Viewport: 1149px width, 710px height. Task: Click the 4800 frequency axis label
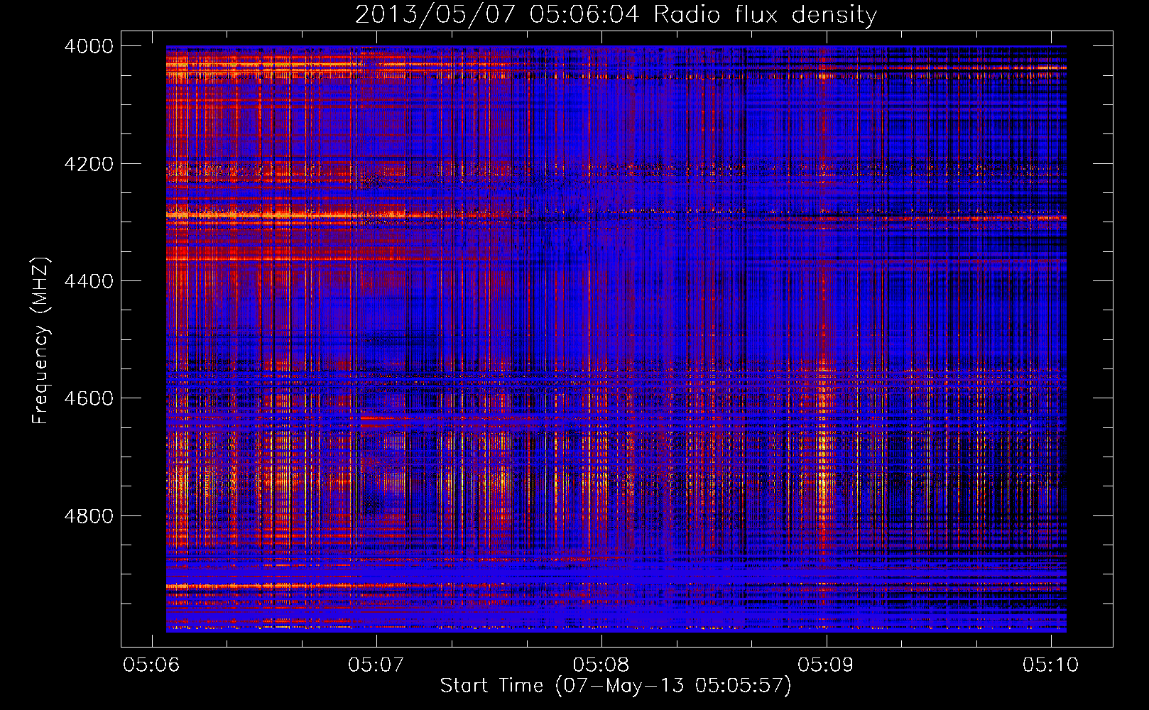coord(89,516)
